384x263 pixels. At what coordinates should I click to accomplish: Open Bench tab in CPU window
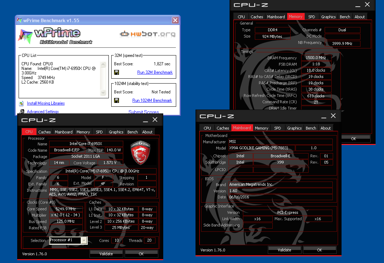pyautogui.click(x=132, y=132)
